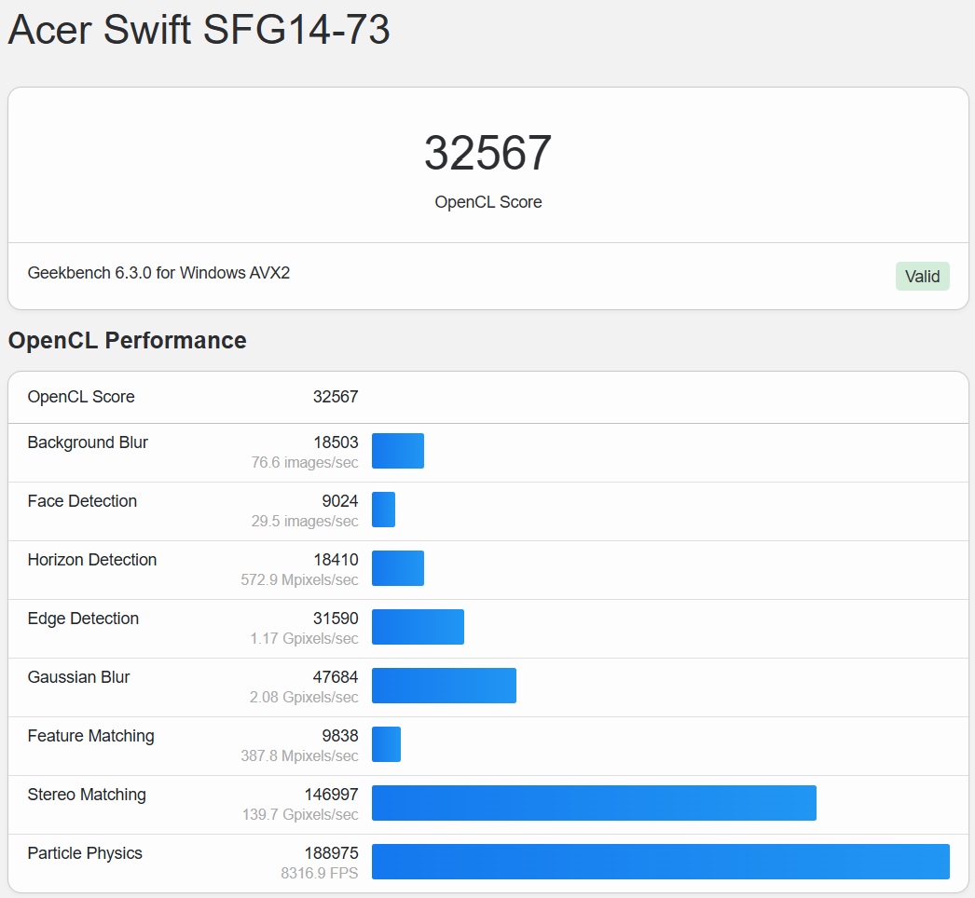Select the "2.08 Gpixels/sec" rate
Screen dimensions: 975x898
[x=304, y=698]
